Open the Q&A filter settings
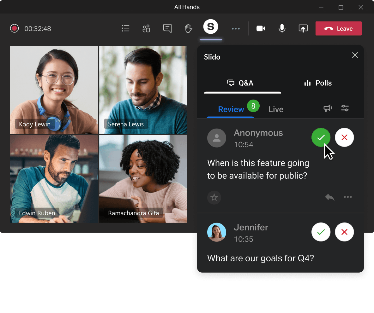The width and height of the screenshot is (374, 313). 345,108
